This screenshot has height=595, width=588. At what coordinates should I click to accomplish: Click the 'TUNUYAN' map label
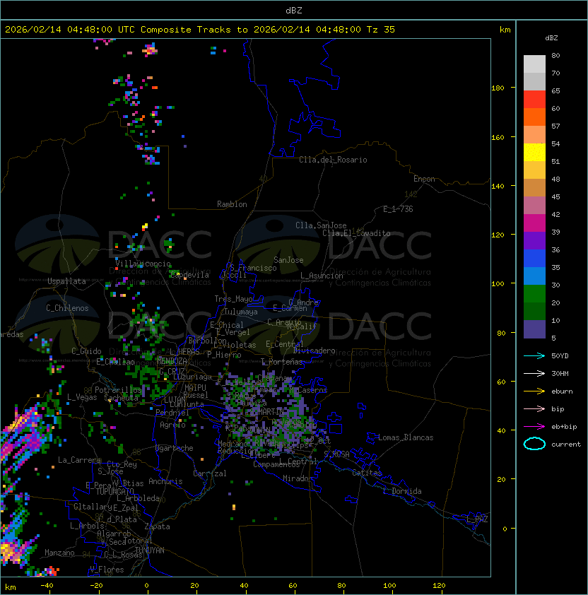[x=150, y=550]
